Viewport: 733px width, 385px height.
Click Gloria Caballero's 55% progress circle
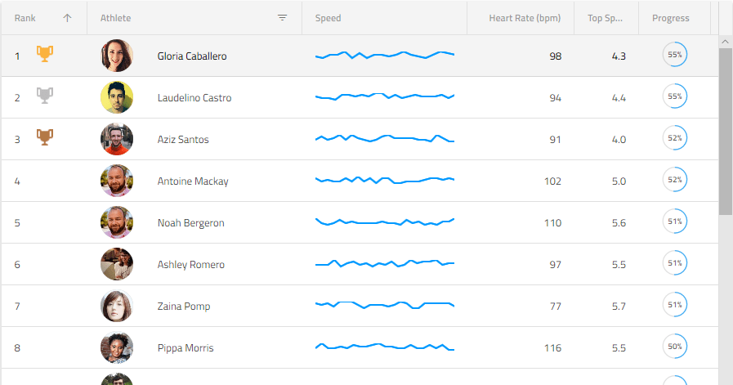[674, 56]
